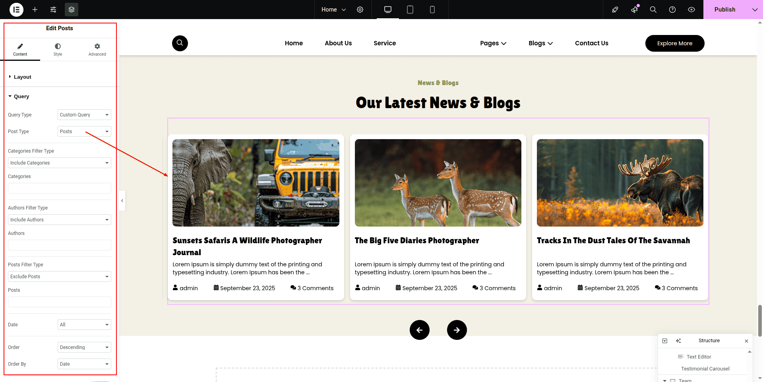This screenshot has height=382, width=763.
Task: Open page settings gear icon
Action: coord(360,10)
